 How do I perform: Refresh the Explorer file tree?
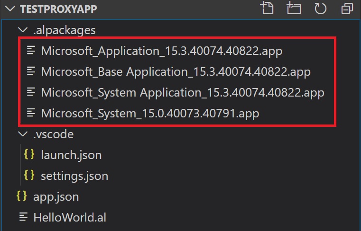(320, 9)
